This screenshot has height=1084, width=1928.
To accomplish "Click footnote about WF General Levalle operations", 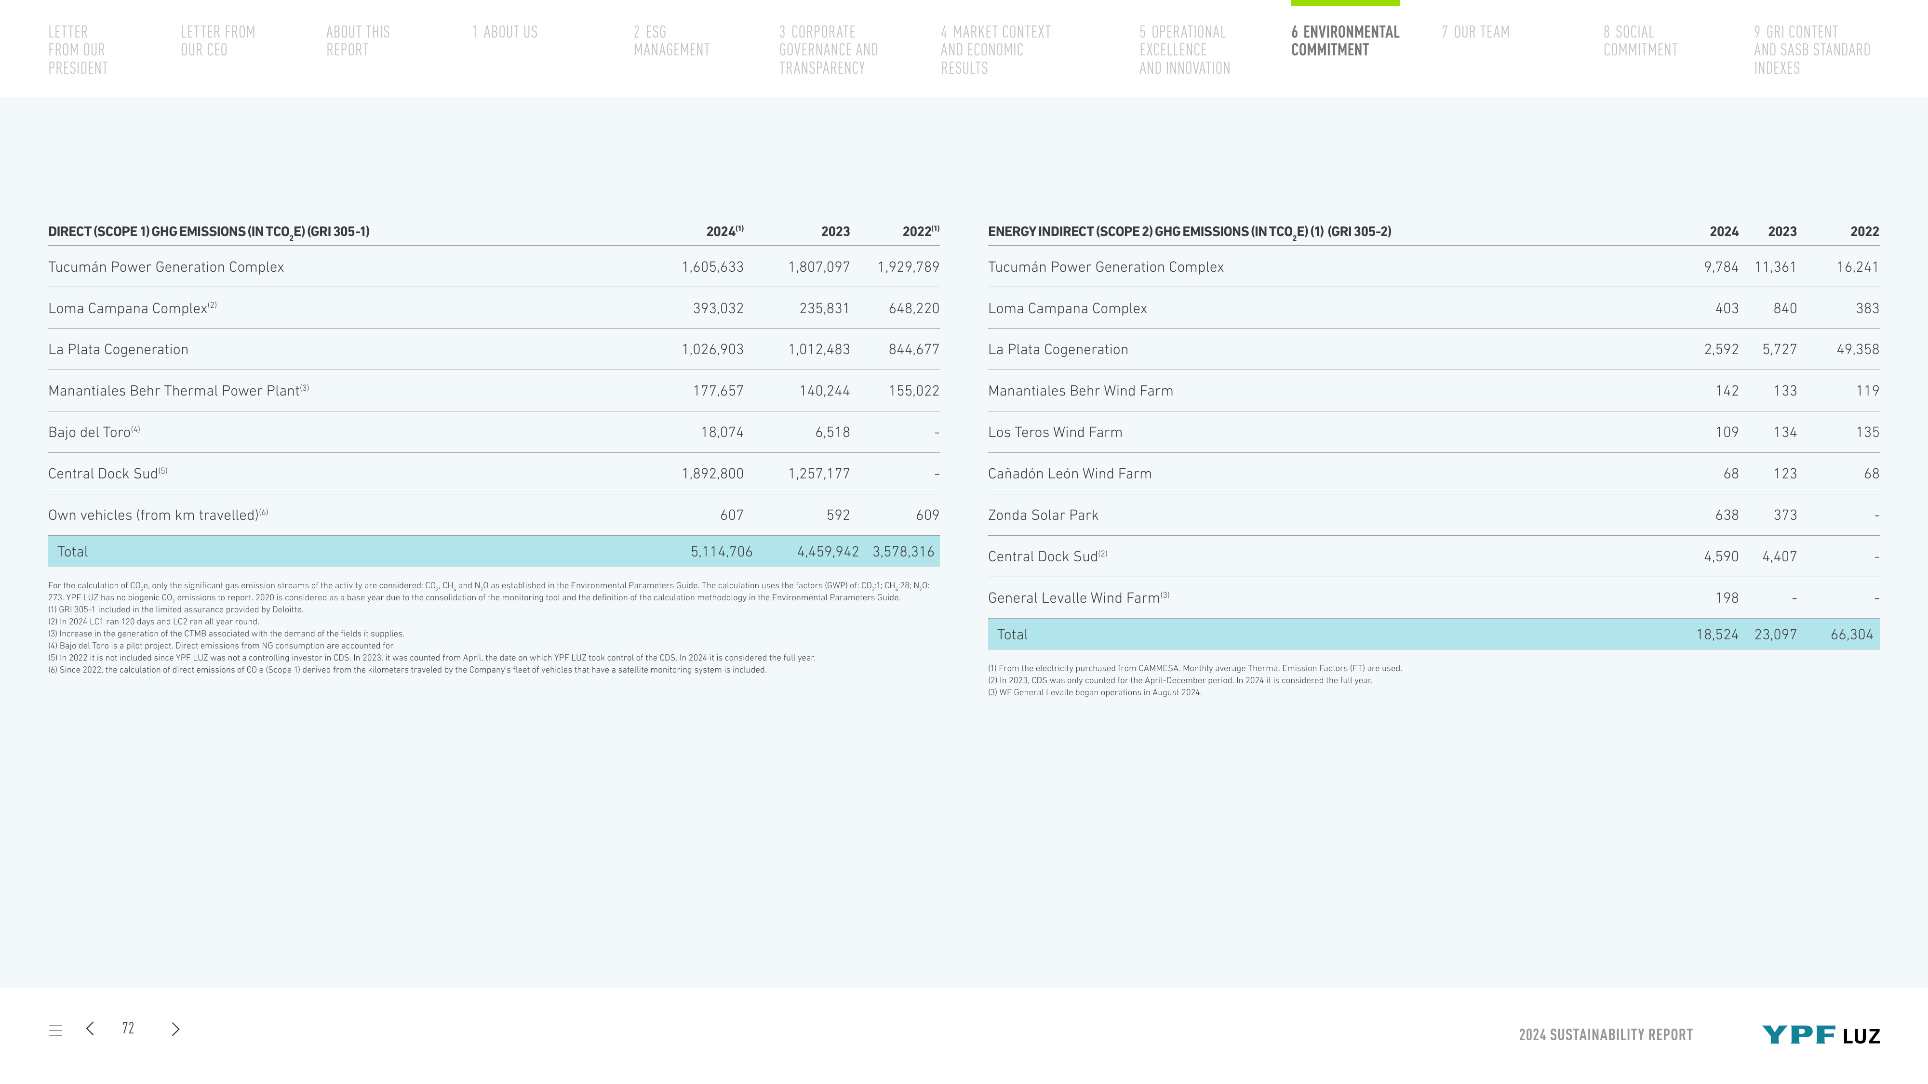I will click(1094, 693).
